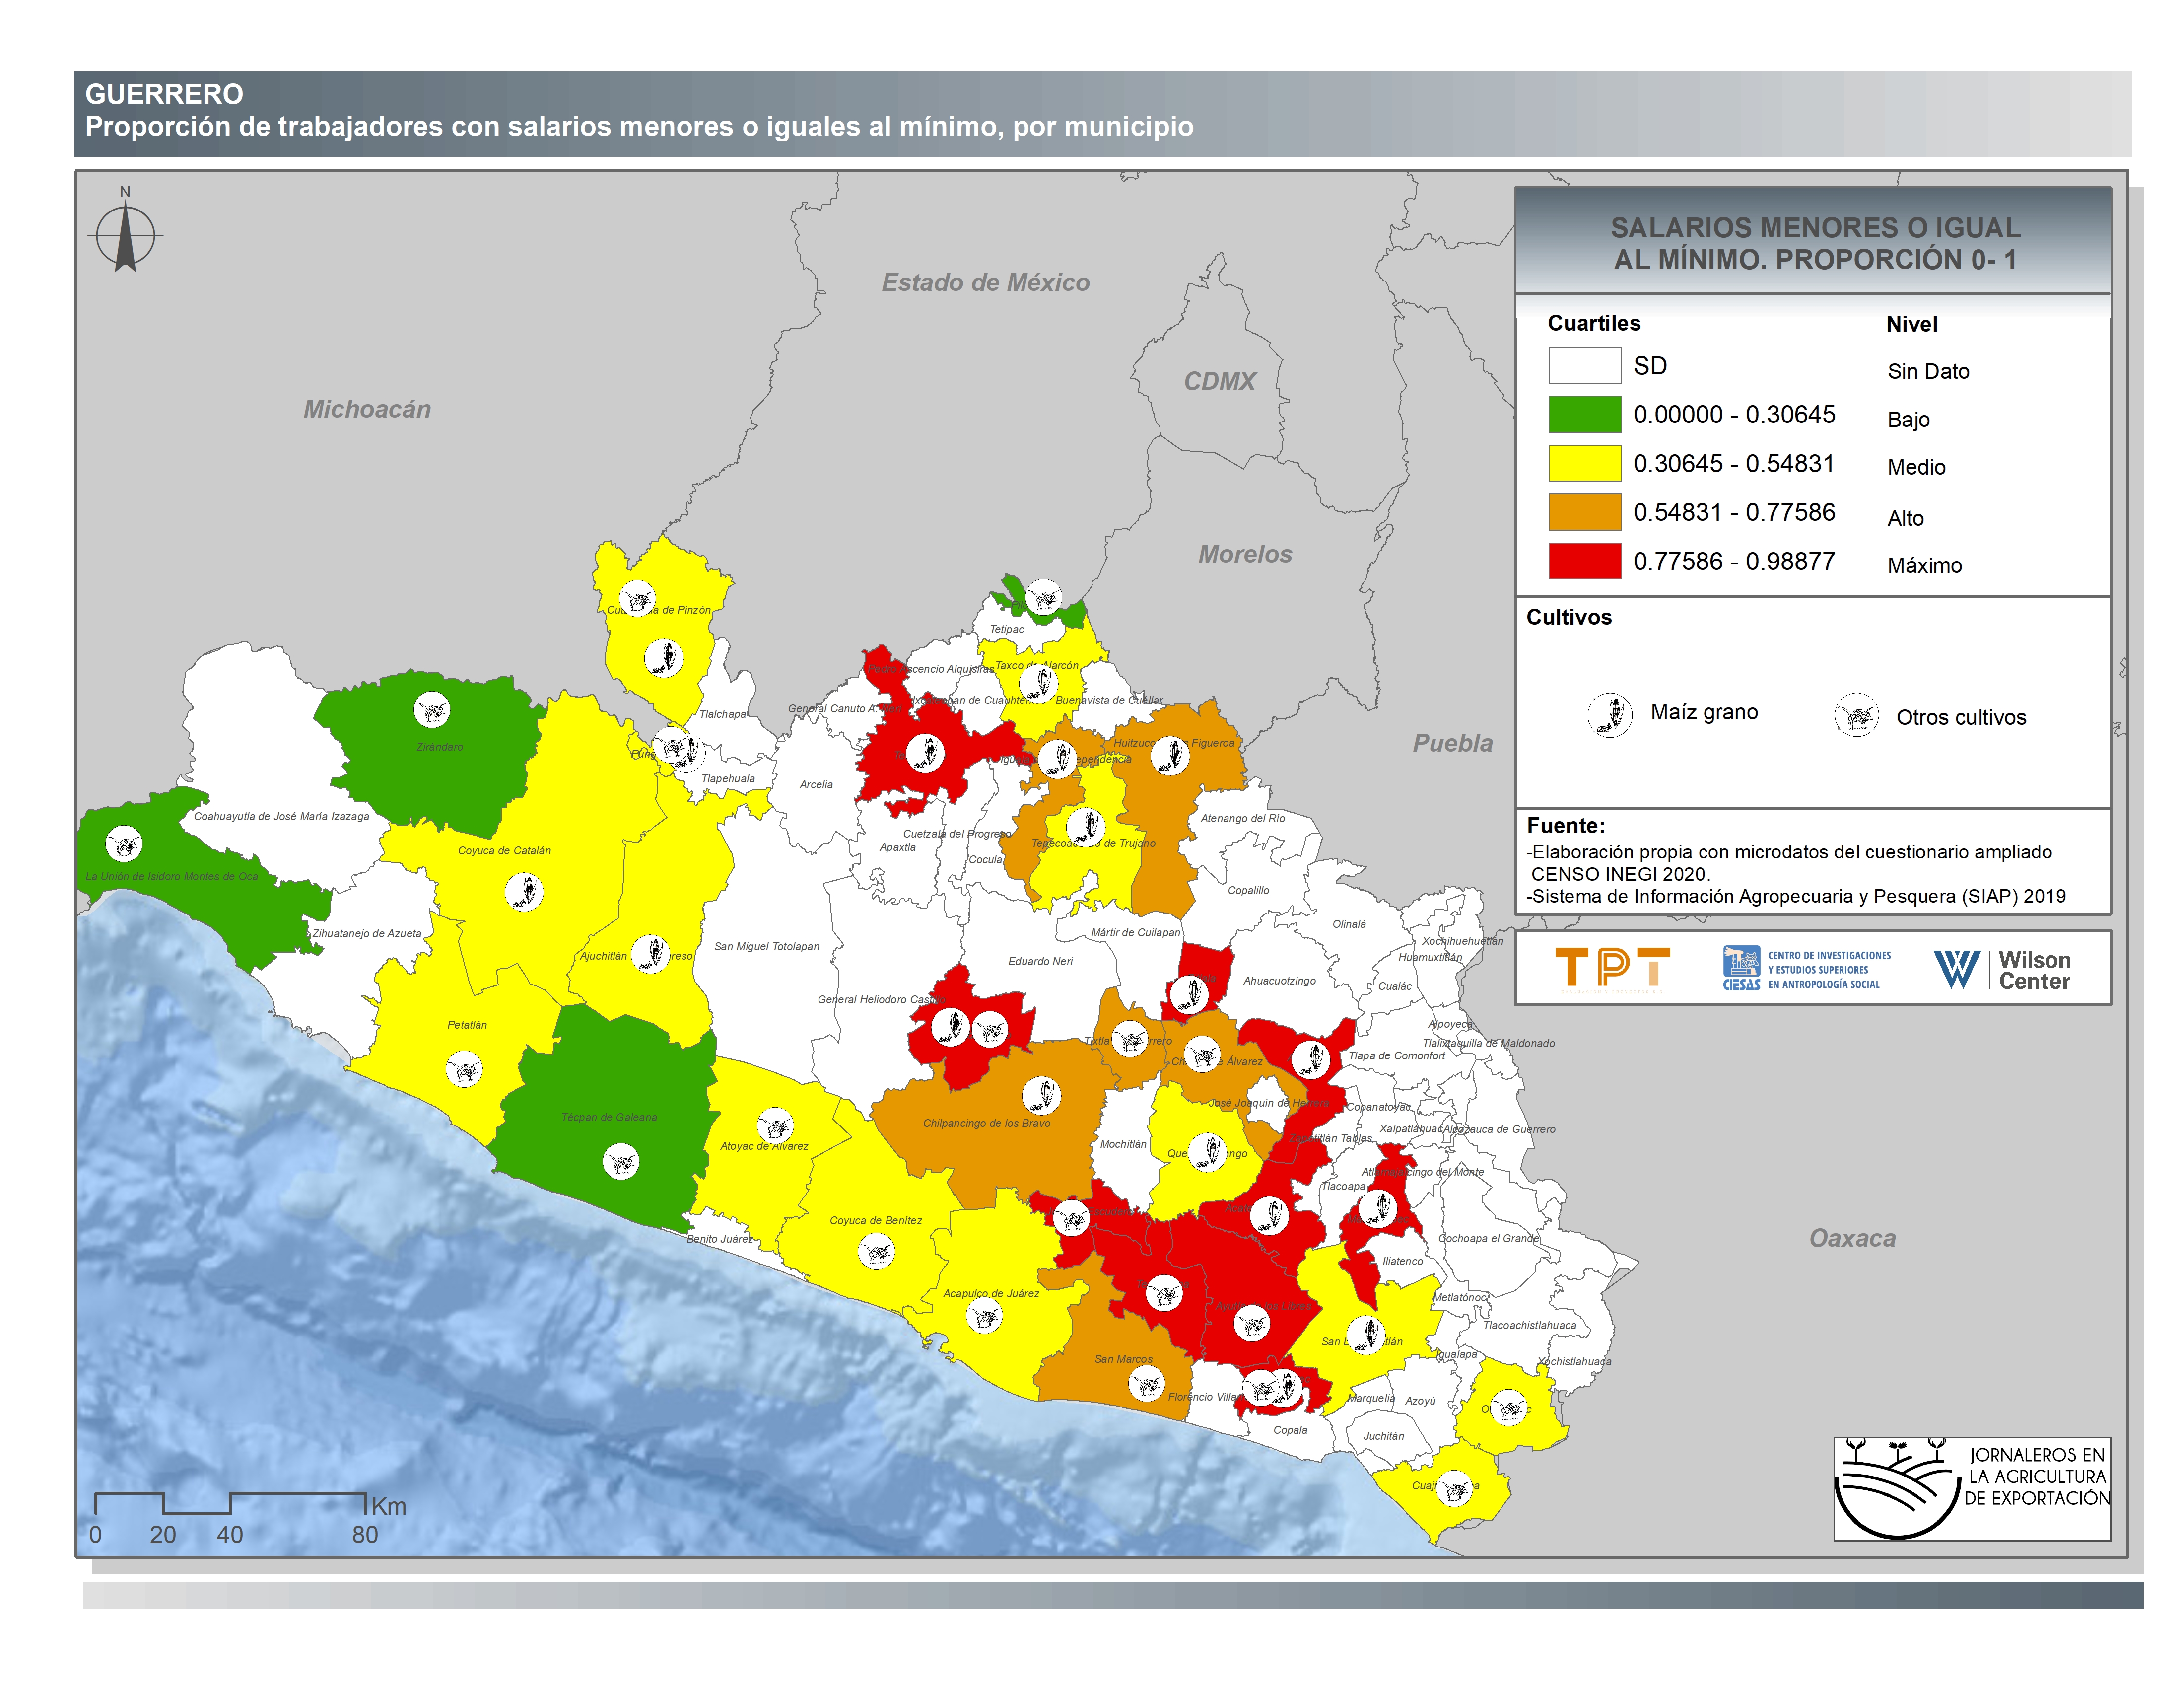Screen dimensions: 2184x1688
Task: Click the Wilson Center logo
Action: [2001, 969]
